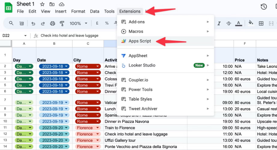This screenshot has height=150, width=277.
Task: Click the merge cells icon
Action: [x=271, y=23]
